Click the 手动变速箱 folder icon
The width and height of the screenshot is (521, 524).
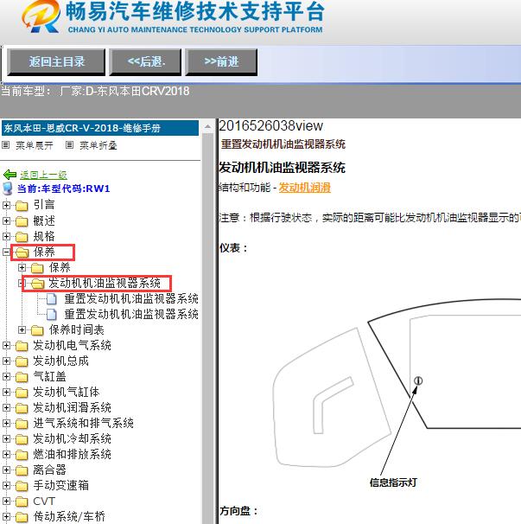tap(22, 486)
